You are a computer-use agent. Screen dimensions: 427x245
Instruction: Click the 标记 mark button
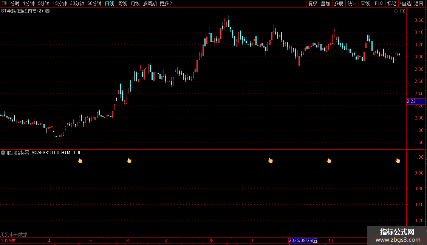tap(391, 3)
